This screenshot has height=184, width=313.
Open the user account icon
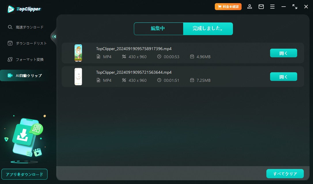(x=250, y=7)
